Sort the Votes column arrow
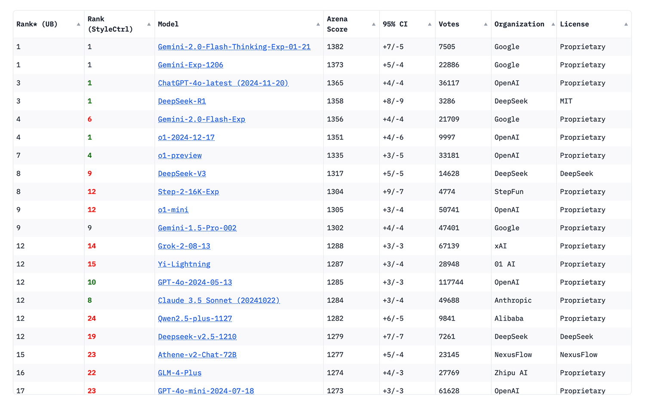 tap(485, 24)
